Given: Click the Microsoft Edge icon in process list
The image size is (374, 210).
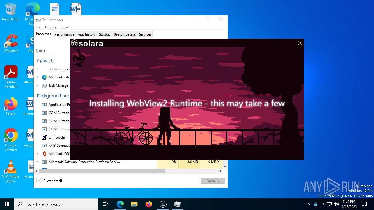Looking at the screenshot, I should pos(44,77).
